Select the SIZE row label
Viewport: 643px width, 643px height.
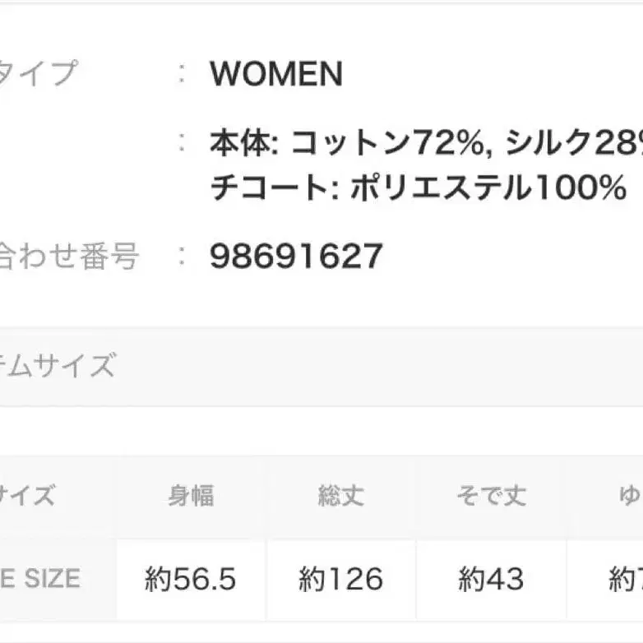coord(39,579)
